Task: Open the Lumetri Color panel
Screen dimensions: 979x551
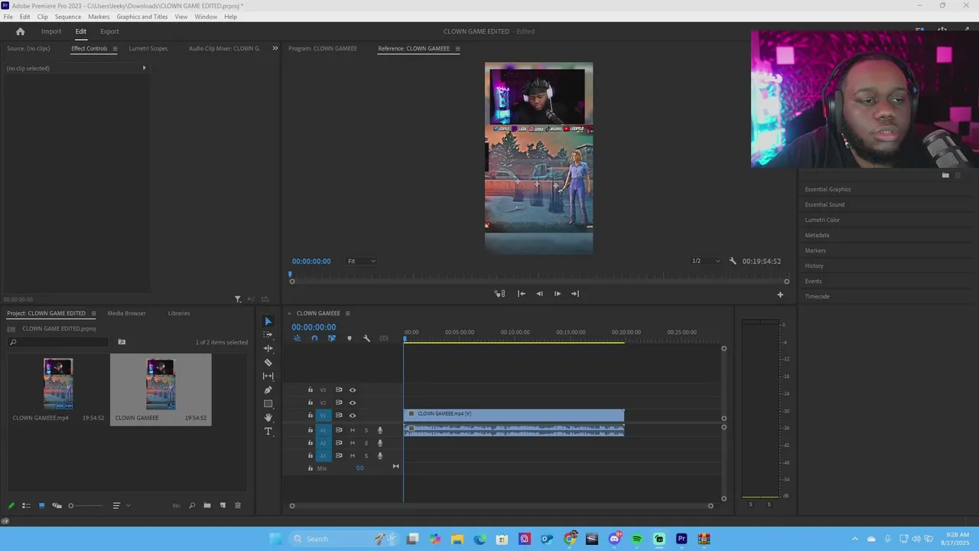Action: click(822, 220)
